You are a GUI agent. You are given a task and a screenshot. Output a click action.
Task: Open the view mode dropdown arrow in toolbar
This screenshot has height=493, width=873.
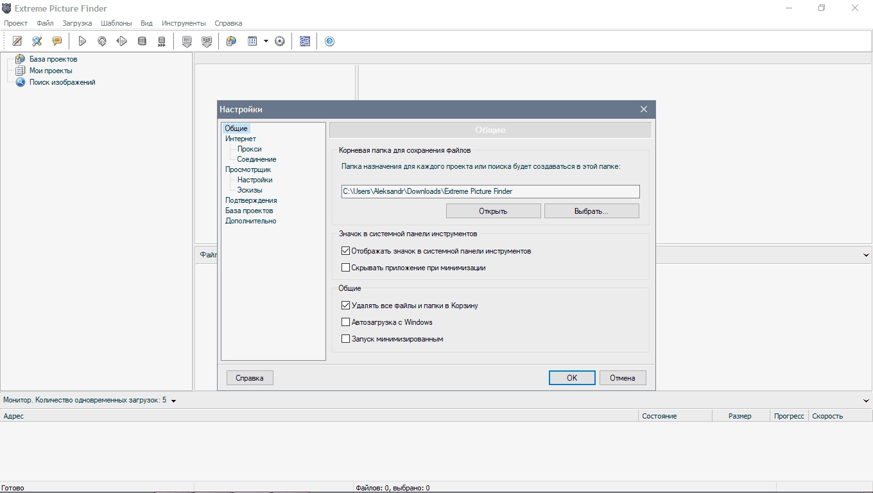[x=266, y=41]
